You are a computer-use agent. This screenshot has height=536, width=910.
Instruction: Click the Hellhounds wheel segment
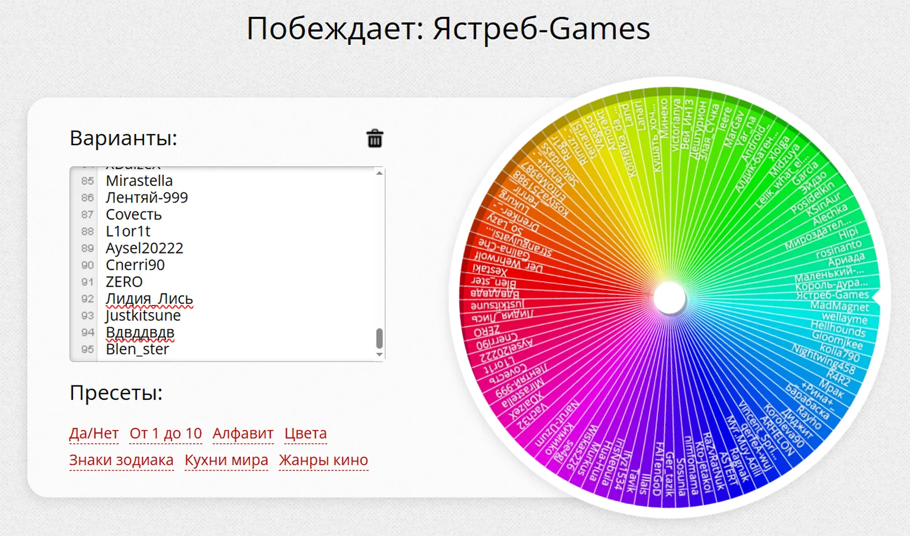coord(838,328)
